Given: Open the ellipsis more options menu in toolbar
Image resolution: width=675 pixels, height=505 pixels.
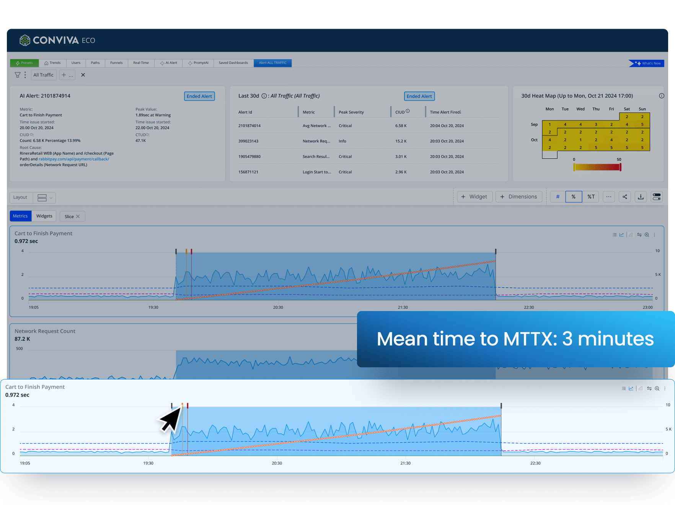Looking at the screenshot, I should 608,197.
